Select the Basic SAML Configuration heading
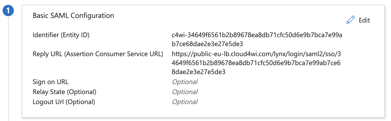The image size is (391, 121). pos(73,15)
